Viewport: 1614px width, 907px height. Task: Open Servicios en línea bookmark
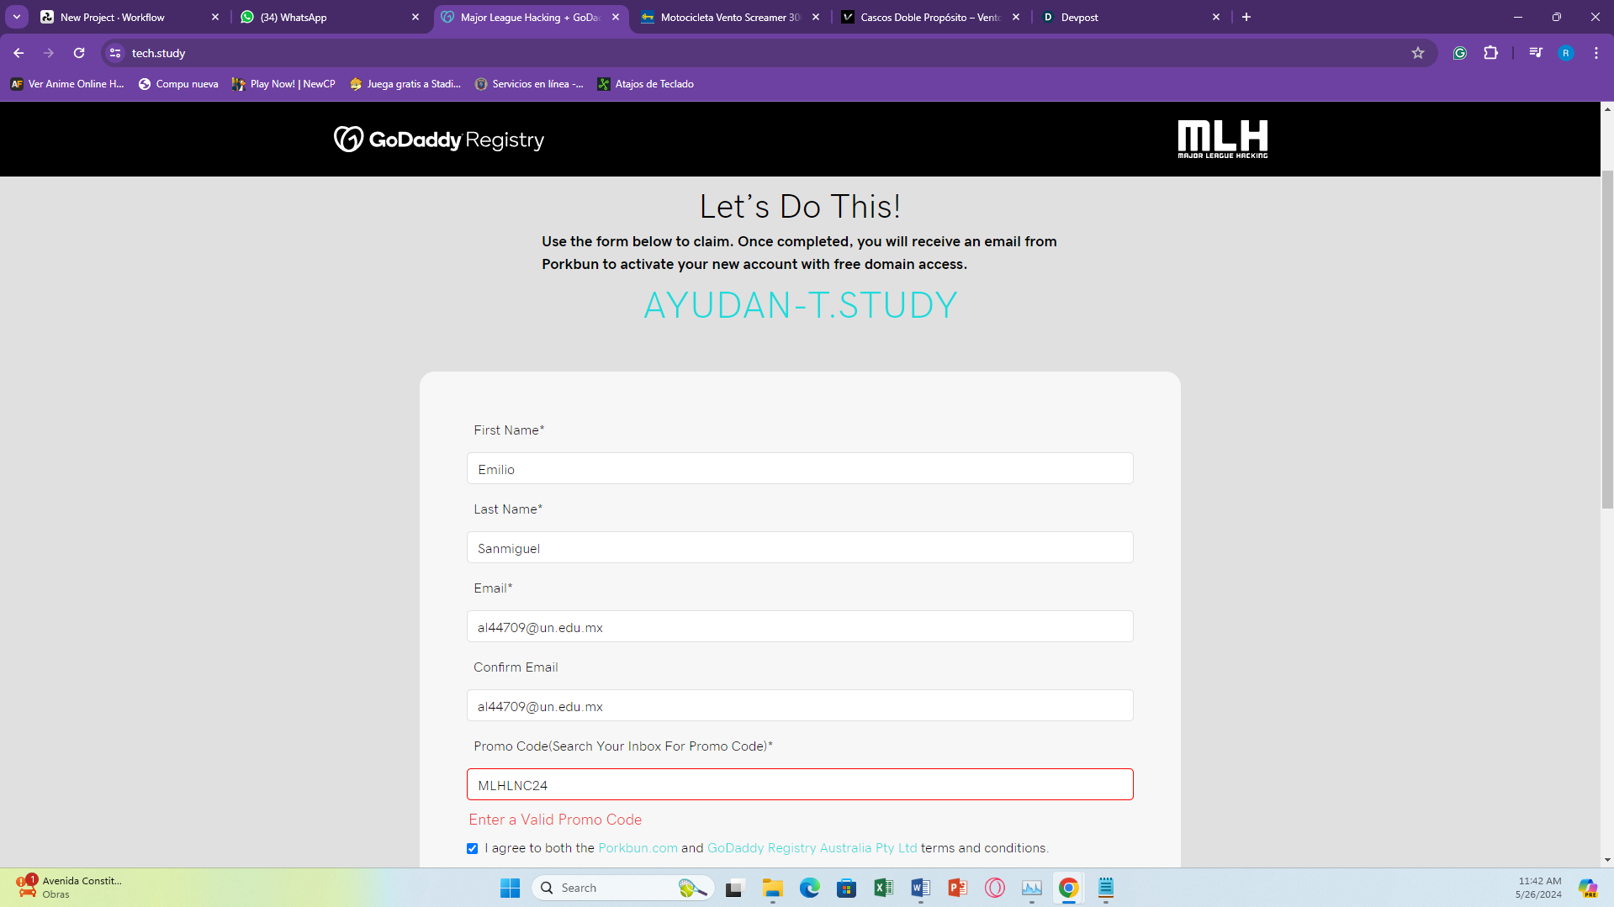click(529, 84)
